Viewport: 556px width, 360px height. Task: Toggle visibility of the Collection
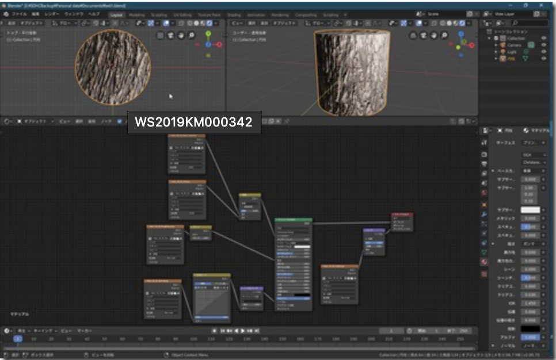(x=544, y=38)
